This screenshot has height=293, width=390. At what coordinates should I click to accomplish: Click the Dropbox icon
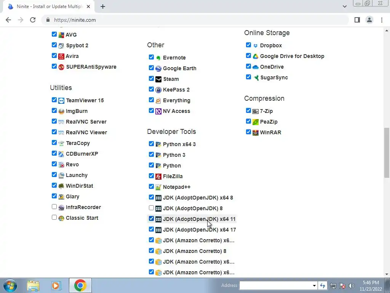click(x=256, y=46)
